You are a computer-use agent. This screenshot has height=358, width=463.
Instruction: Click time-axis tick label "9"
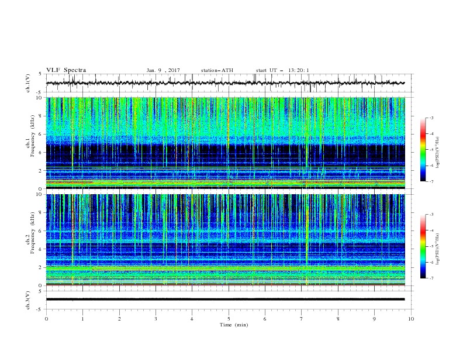tap(374, 319)
